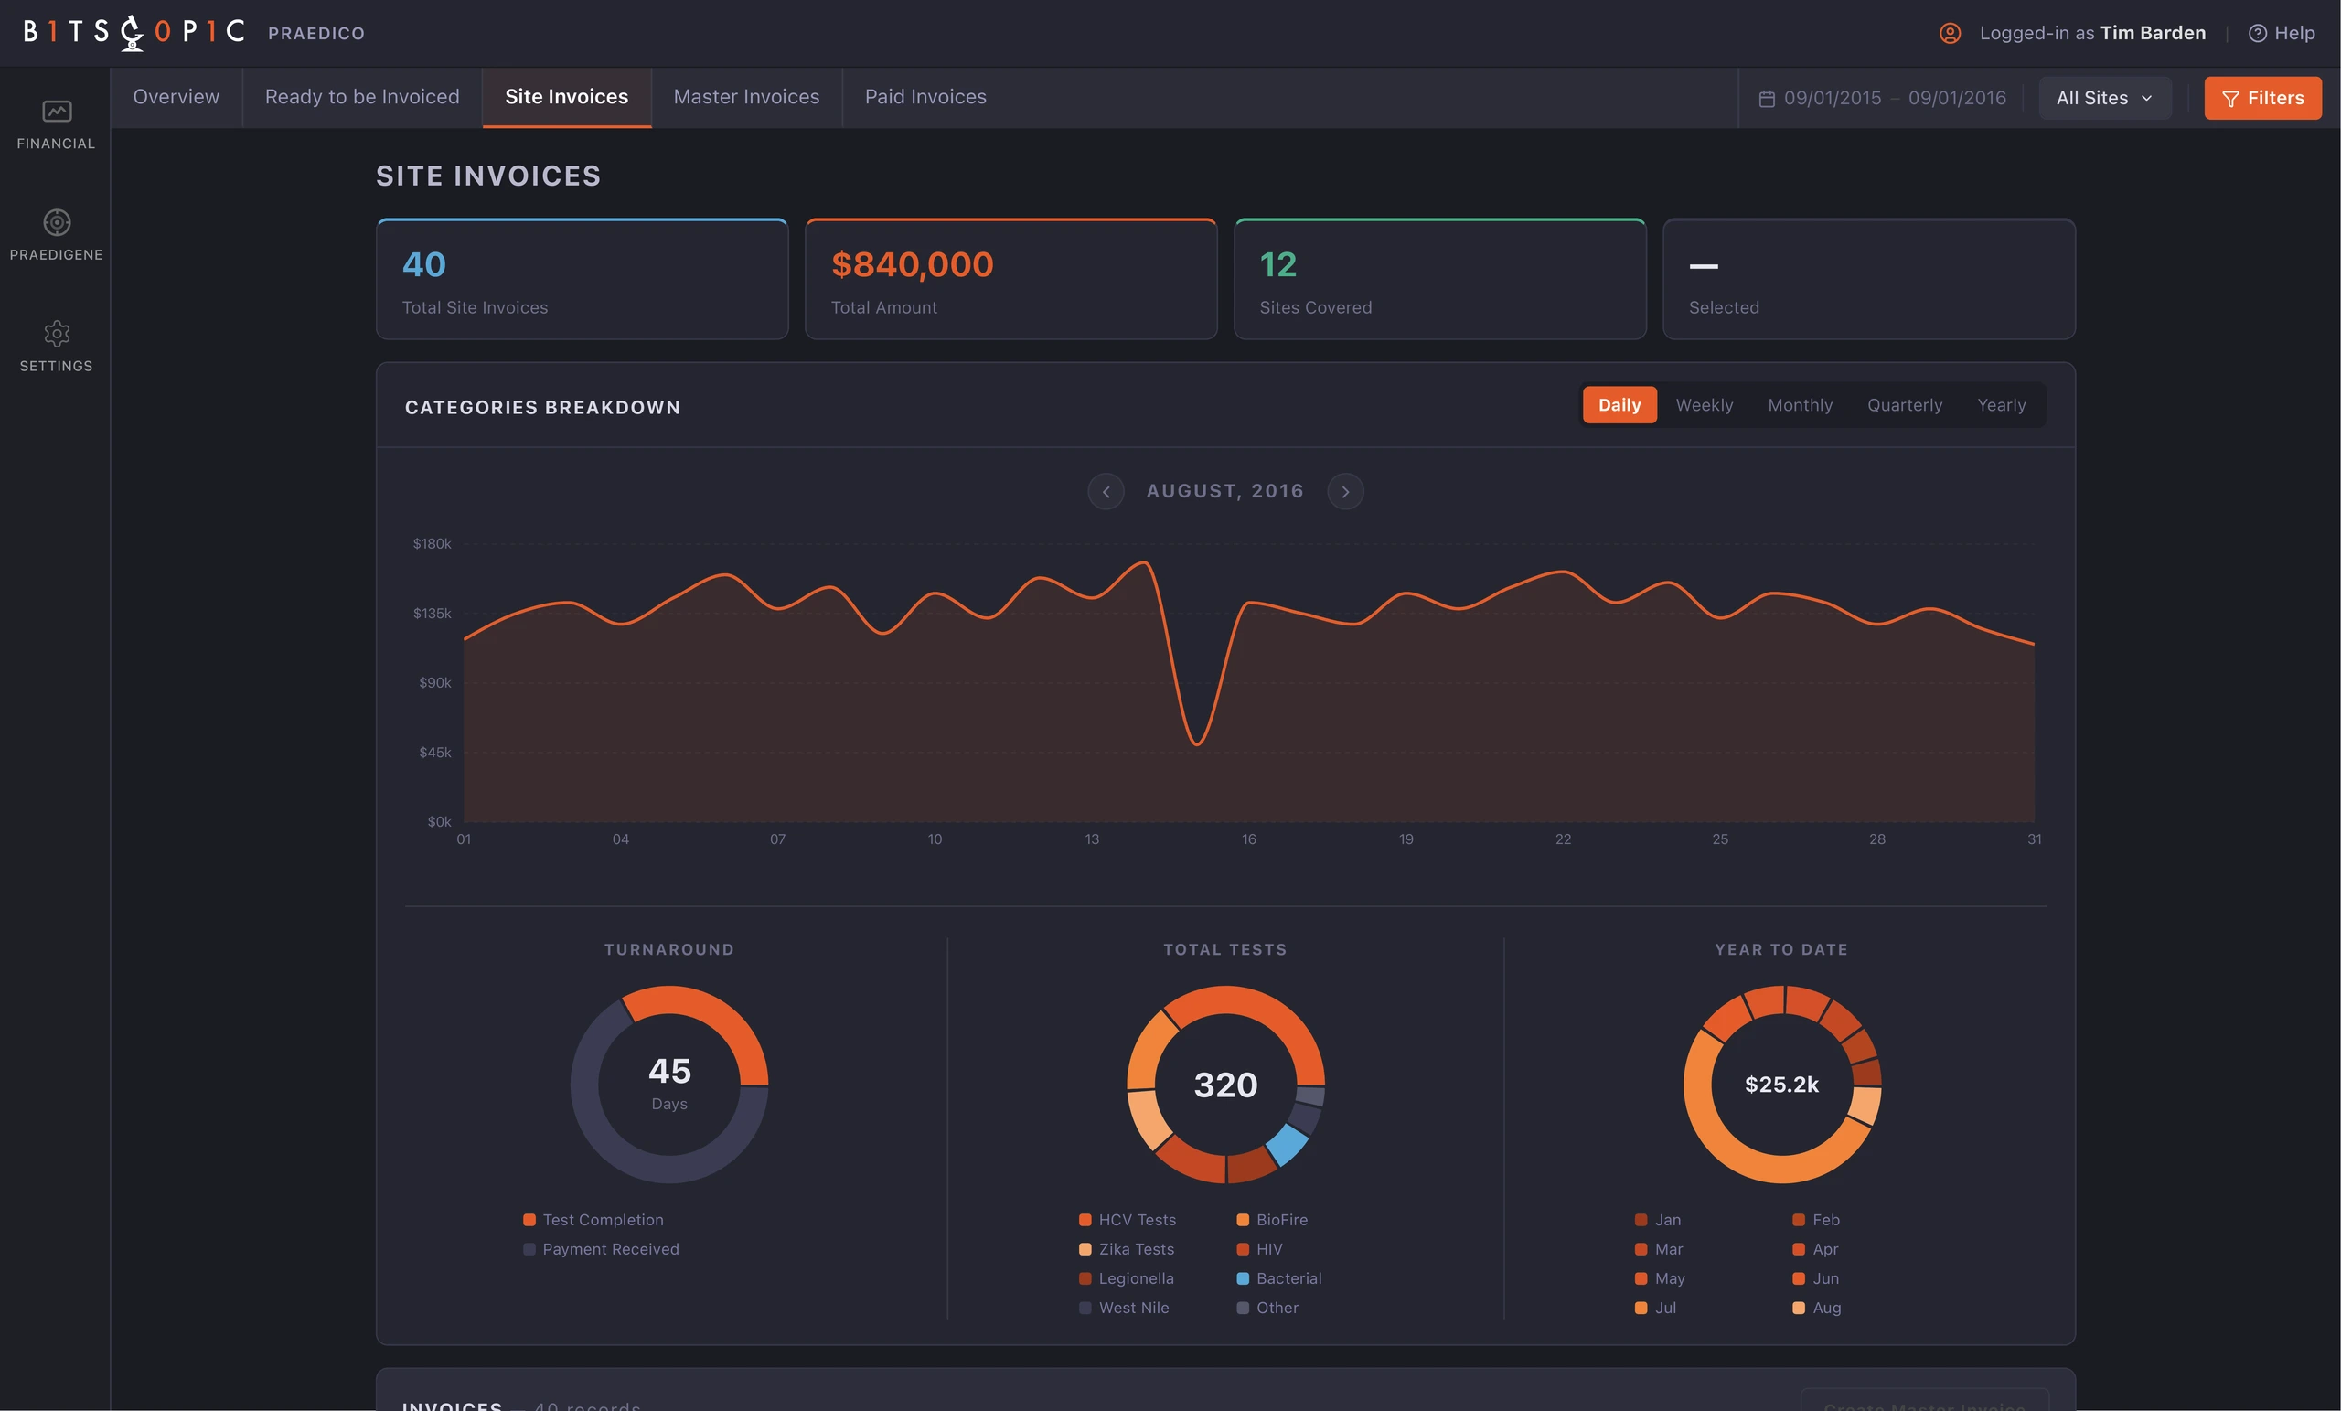Click the Bitscopic microscope logo
2341x1411 pixels.
coord(132,32)
